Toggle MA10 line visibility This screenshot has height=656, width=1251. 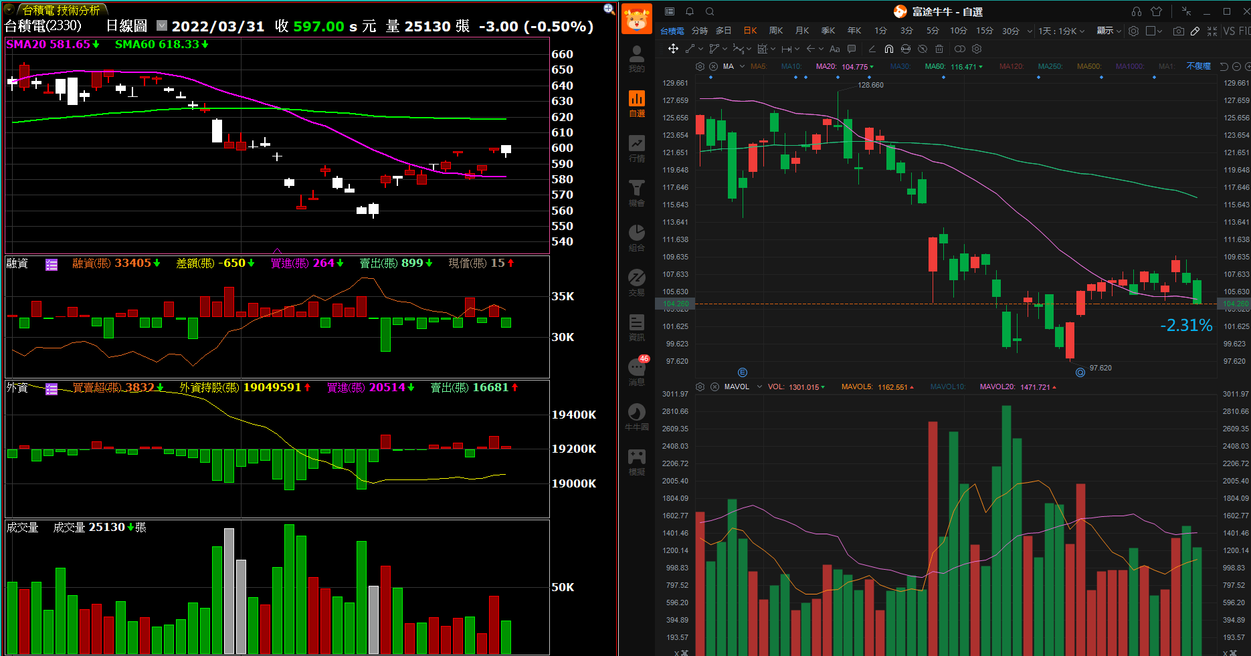tap(791, 66)
